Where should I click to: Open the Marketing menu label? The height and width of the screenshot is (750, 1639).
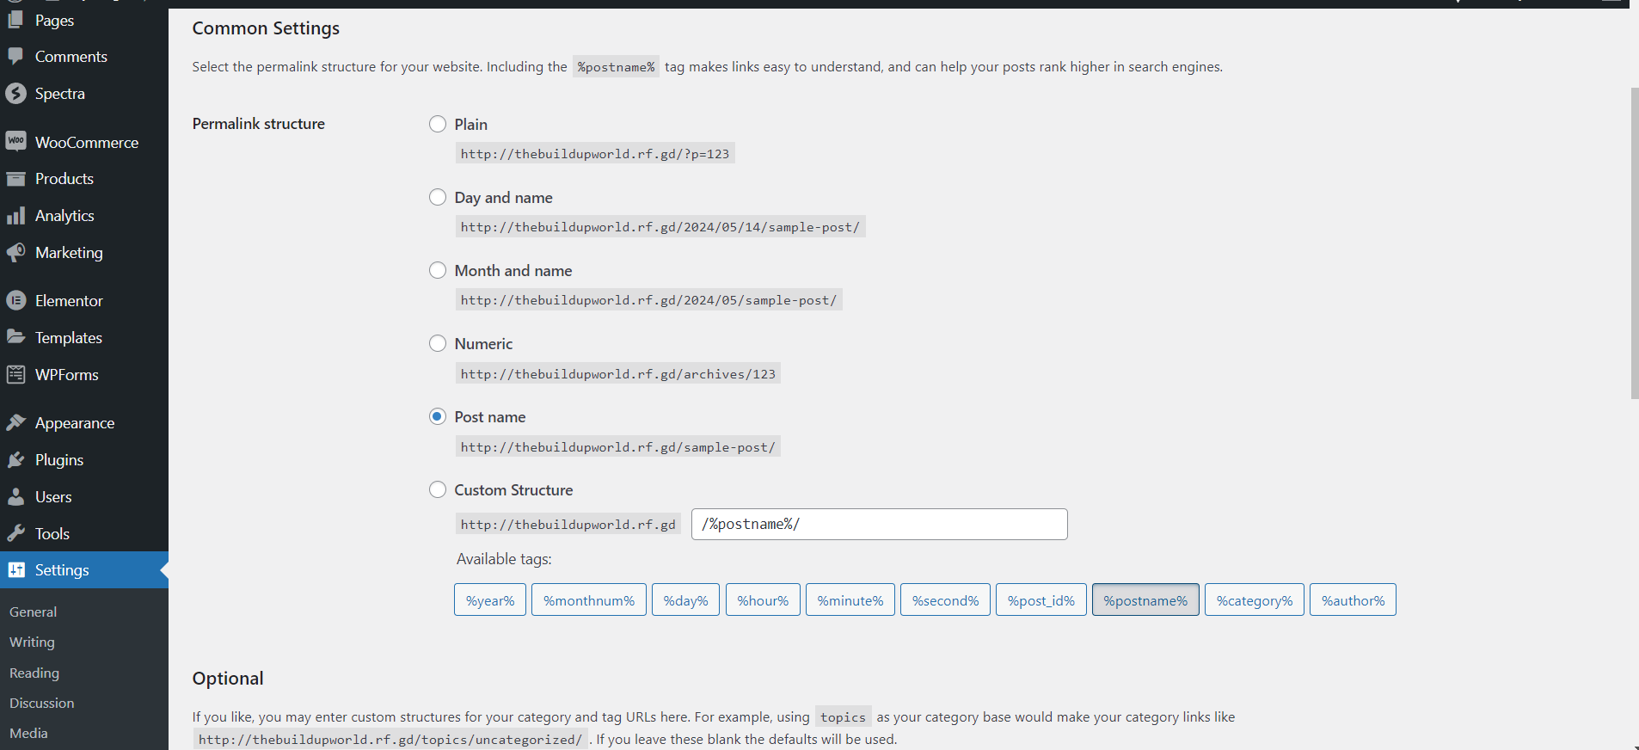pyautogui.click(x=69, y=253)
